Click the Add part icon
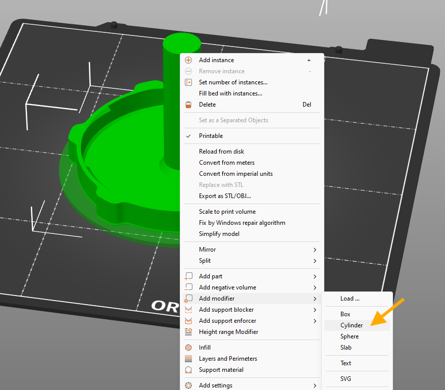 [x=188, y=276]
